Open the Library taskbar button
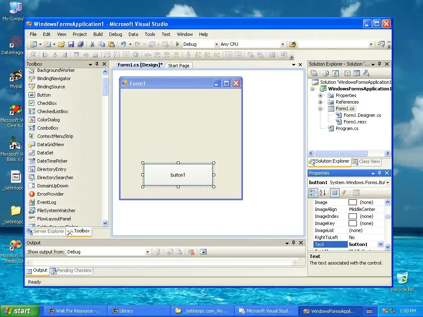The width and height of the screenshot is (423, 317). point(139,311)
